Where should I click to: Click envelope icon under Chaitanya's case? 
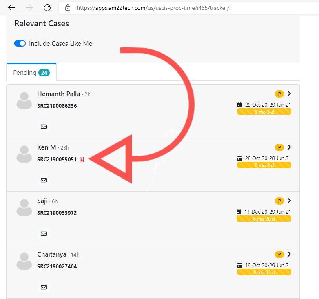tap(44, 287)
